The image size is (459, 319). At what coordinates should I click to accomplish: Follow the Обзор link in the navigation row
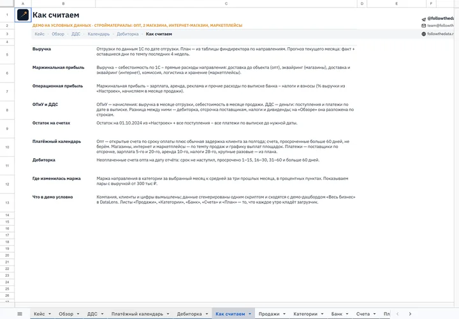pyautogui.click(x=58, y=34)
